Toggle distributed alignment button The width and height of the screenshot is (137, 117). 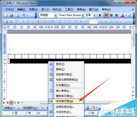[116, 15]
